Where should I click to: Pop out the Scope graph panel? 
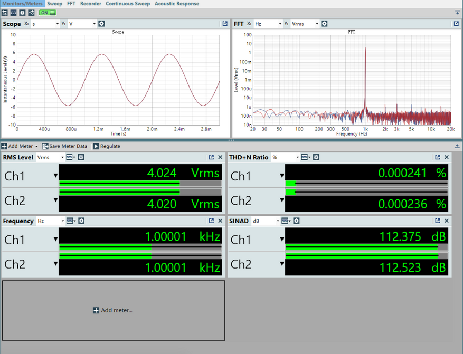pyautogui.click(x=225, y=24)
